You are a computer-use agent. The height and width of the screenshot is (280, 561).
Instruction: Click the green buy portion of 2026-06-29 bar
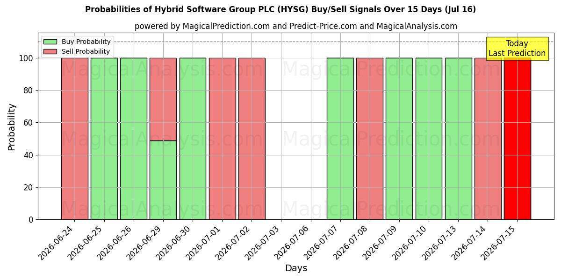point(163,180)
